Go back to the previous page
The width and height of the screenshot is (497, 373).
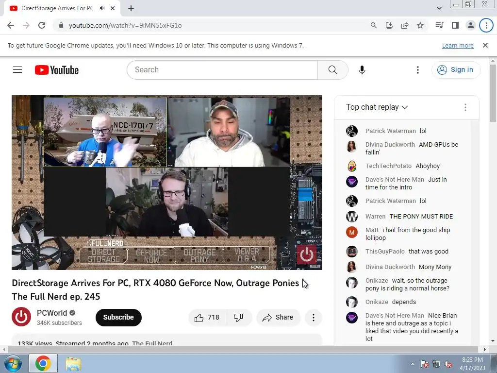click(11, 25)
